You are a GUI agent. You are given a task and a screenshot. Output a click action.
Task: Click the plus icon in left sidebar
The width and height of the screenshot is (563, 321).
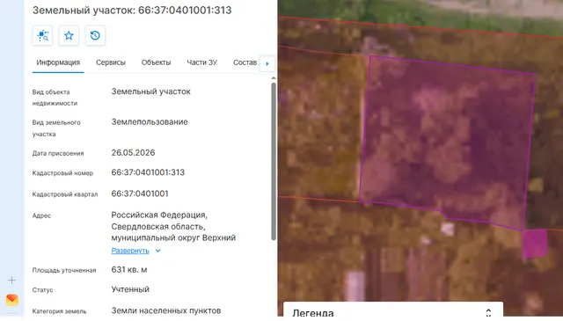[x=11, y=280]
